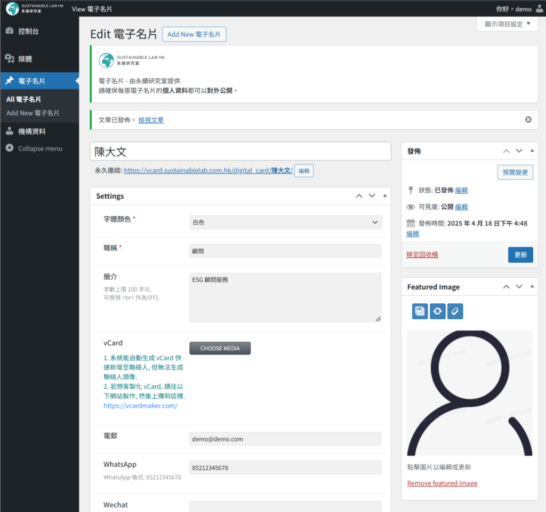This screenshot has height=512, width=546.
Task: Click the CHOOSE MEDIA button for vCard
Action: 220,348
